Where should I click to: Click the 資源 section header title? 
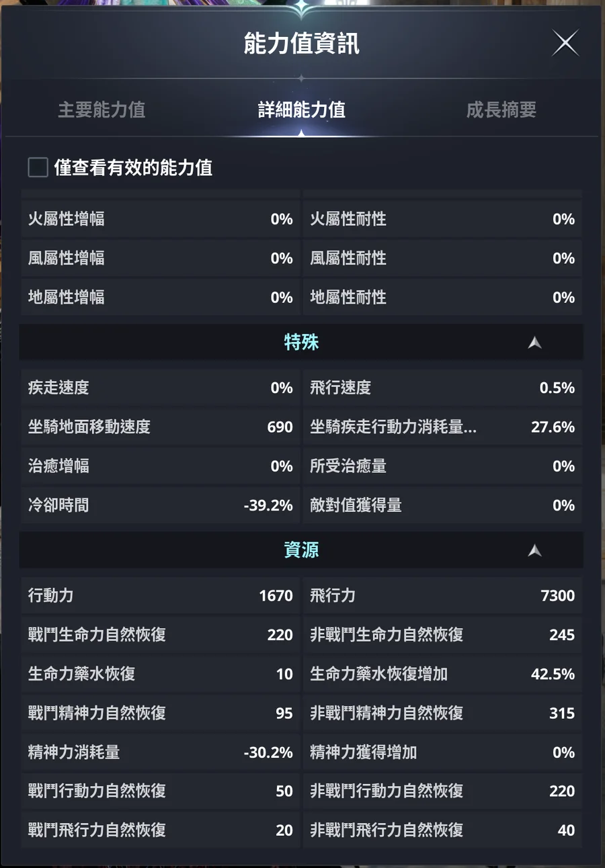coord(301,550)
